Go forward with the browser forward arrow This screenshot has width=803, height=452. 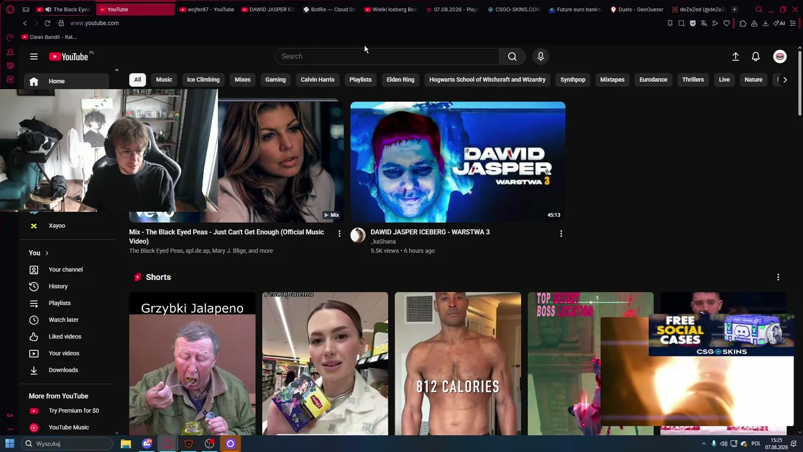click(36, 23)
